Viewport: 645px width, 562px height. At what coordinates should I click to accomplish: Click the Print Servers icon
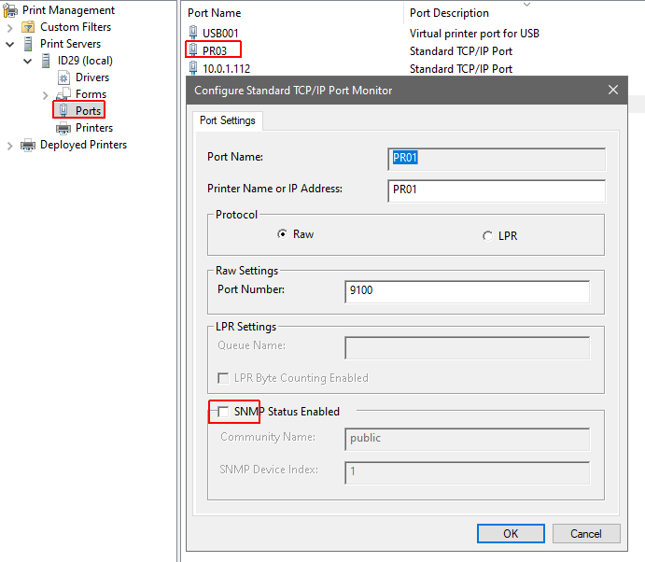(x=28, y=44)
